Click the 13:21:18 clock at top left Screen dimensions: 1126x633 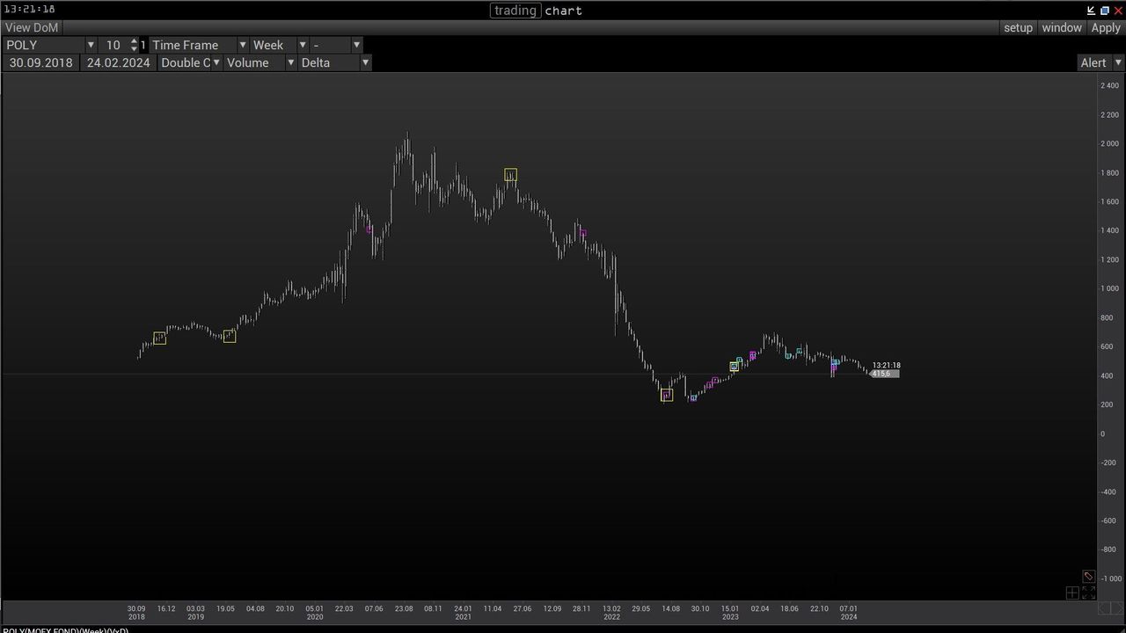(30, 9)
